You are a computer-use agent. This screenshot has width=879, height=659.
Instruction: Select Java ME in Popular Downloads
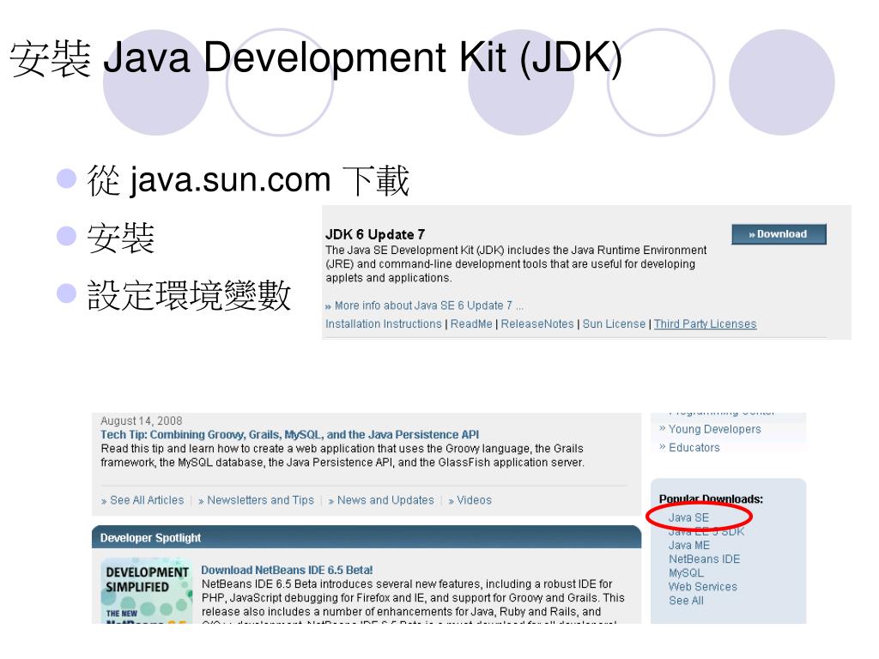[x=689, y=545]
